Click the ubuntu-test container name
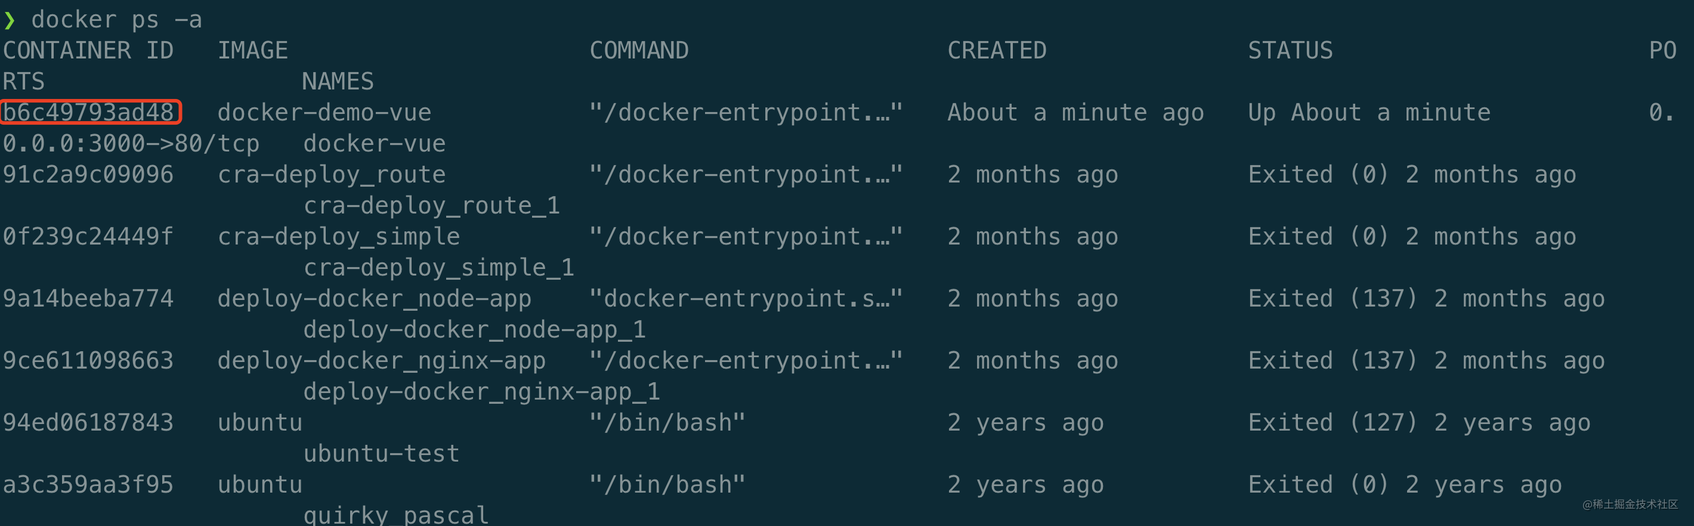 point(381,454)
